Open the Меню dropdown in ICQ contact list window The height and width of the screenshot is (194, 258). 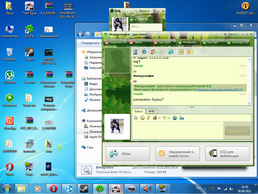(144, 11)
